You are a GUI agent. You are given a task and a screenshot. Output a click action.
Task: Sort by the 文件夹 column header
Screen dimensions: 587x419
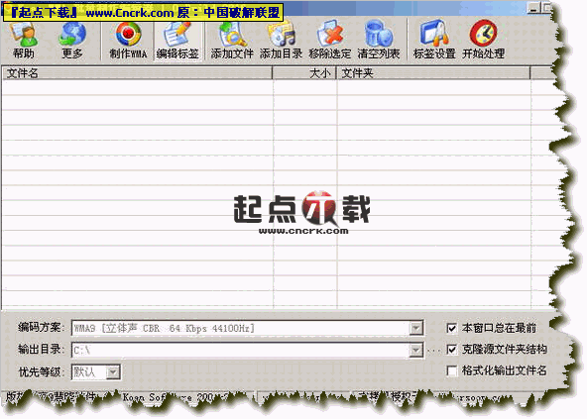point(433,73)
